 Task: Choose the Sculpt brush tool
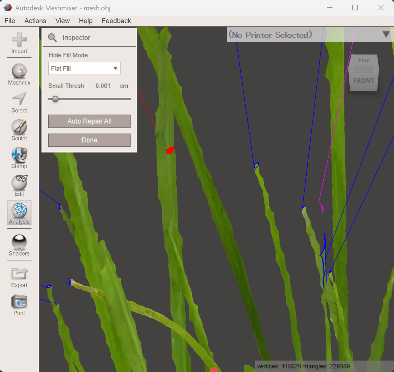coord(19,130)
